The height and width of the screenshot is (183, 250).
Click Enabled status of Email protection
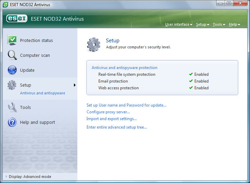[201, 81]
